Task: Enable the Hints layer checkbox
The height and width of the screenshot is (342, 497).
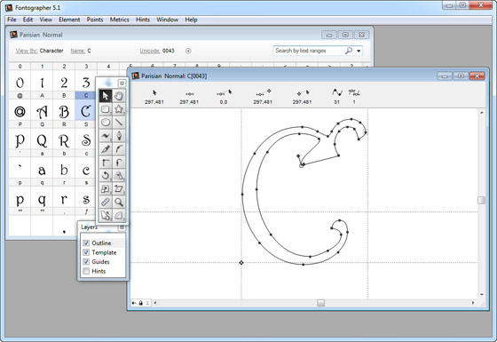Action: click(x=86, y=271)
